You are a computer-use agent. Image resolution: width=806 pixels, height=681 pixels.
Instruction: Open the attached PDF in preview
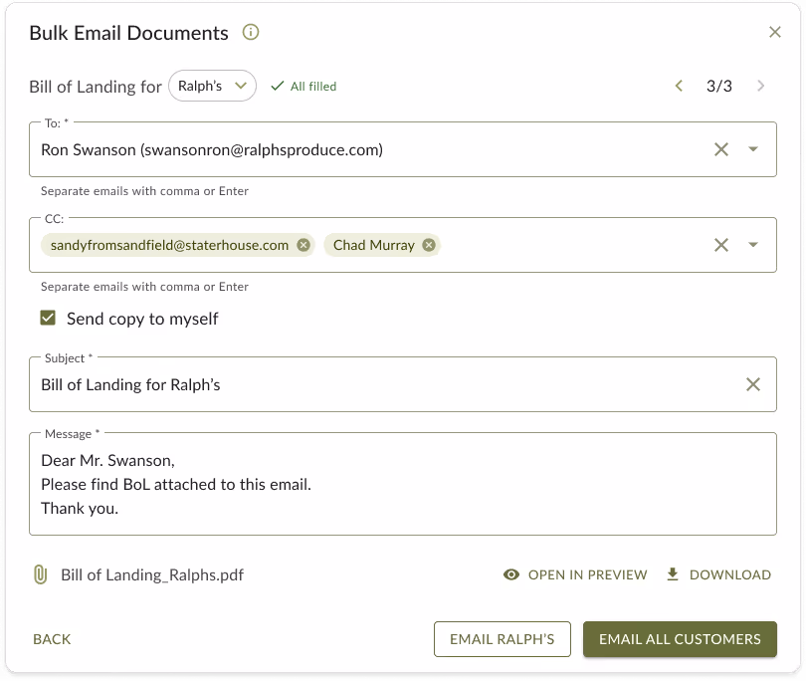575,574
